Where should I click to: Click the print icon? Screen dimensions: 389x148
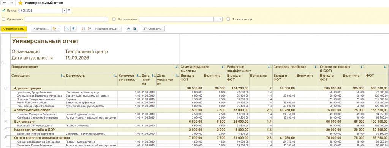(129, 29)
